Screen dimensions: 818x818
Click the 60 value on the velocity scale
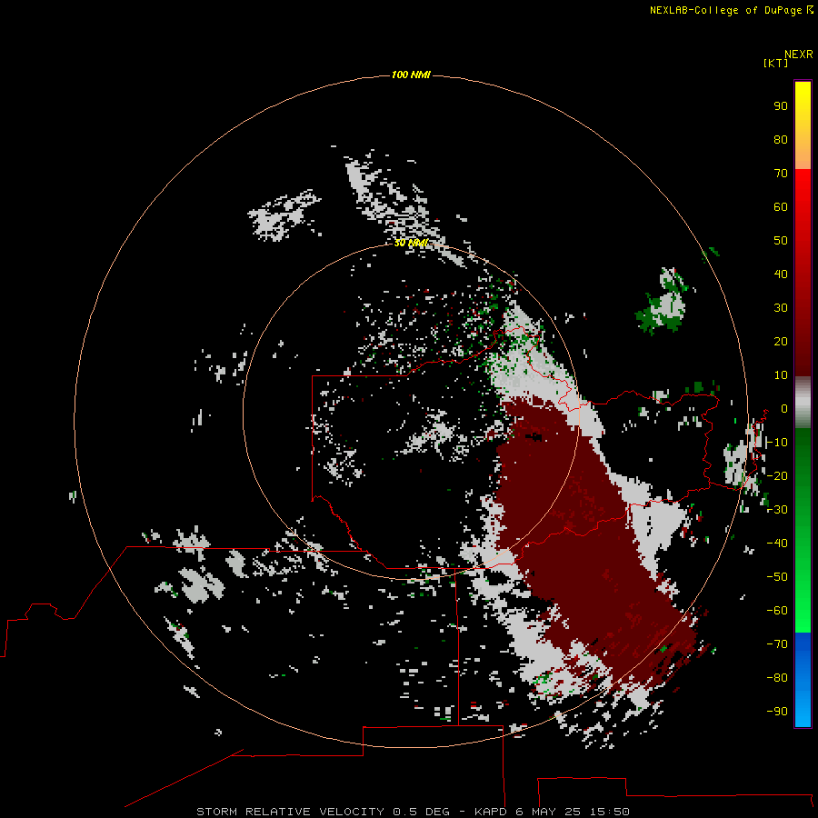[781, 207]
